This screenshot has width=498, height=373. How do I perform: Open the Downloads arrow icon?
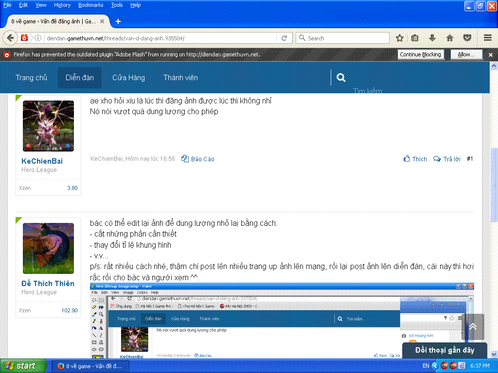click(x=432, y=38)
